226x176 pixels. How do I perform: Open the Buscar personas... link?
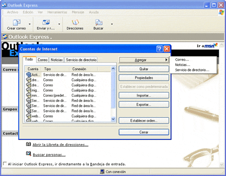(49, 155)
